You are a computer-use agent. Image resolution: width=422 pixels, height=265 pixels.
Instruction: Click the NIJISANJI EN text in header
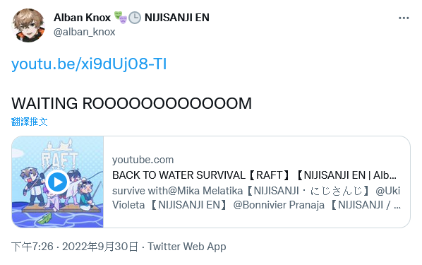tap(177, 18)
